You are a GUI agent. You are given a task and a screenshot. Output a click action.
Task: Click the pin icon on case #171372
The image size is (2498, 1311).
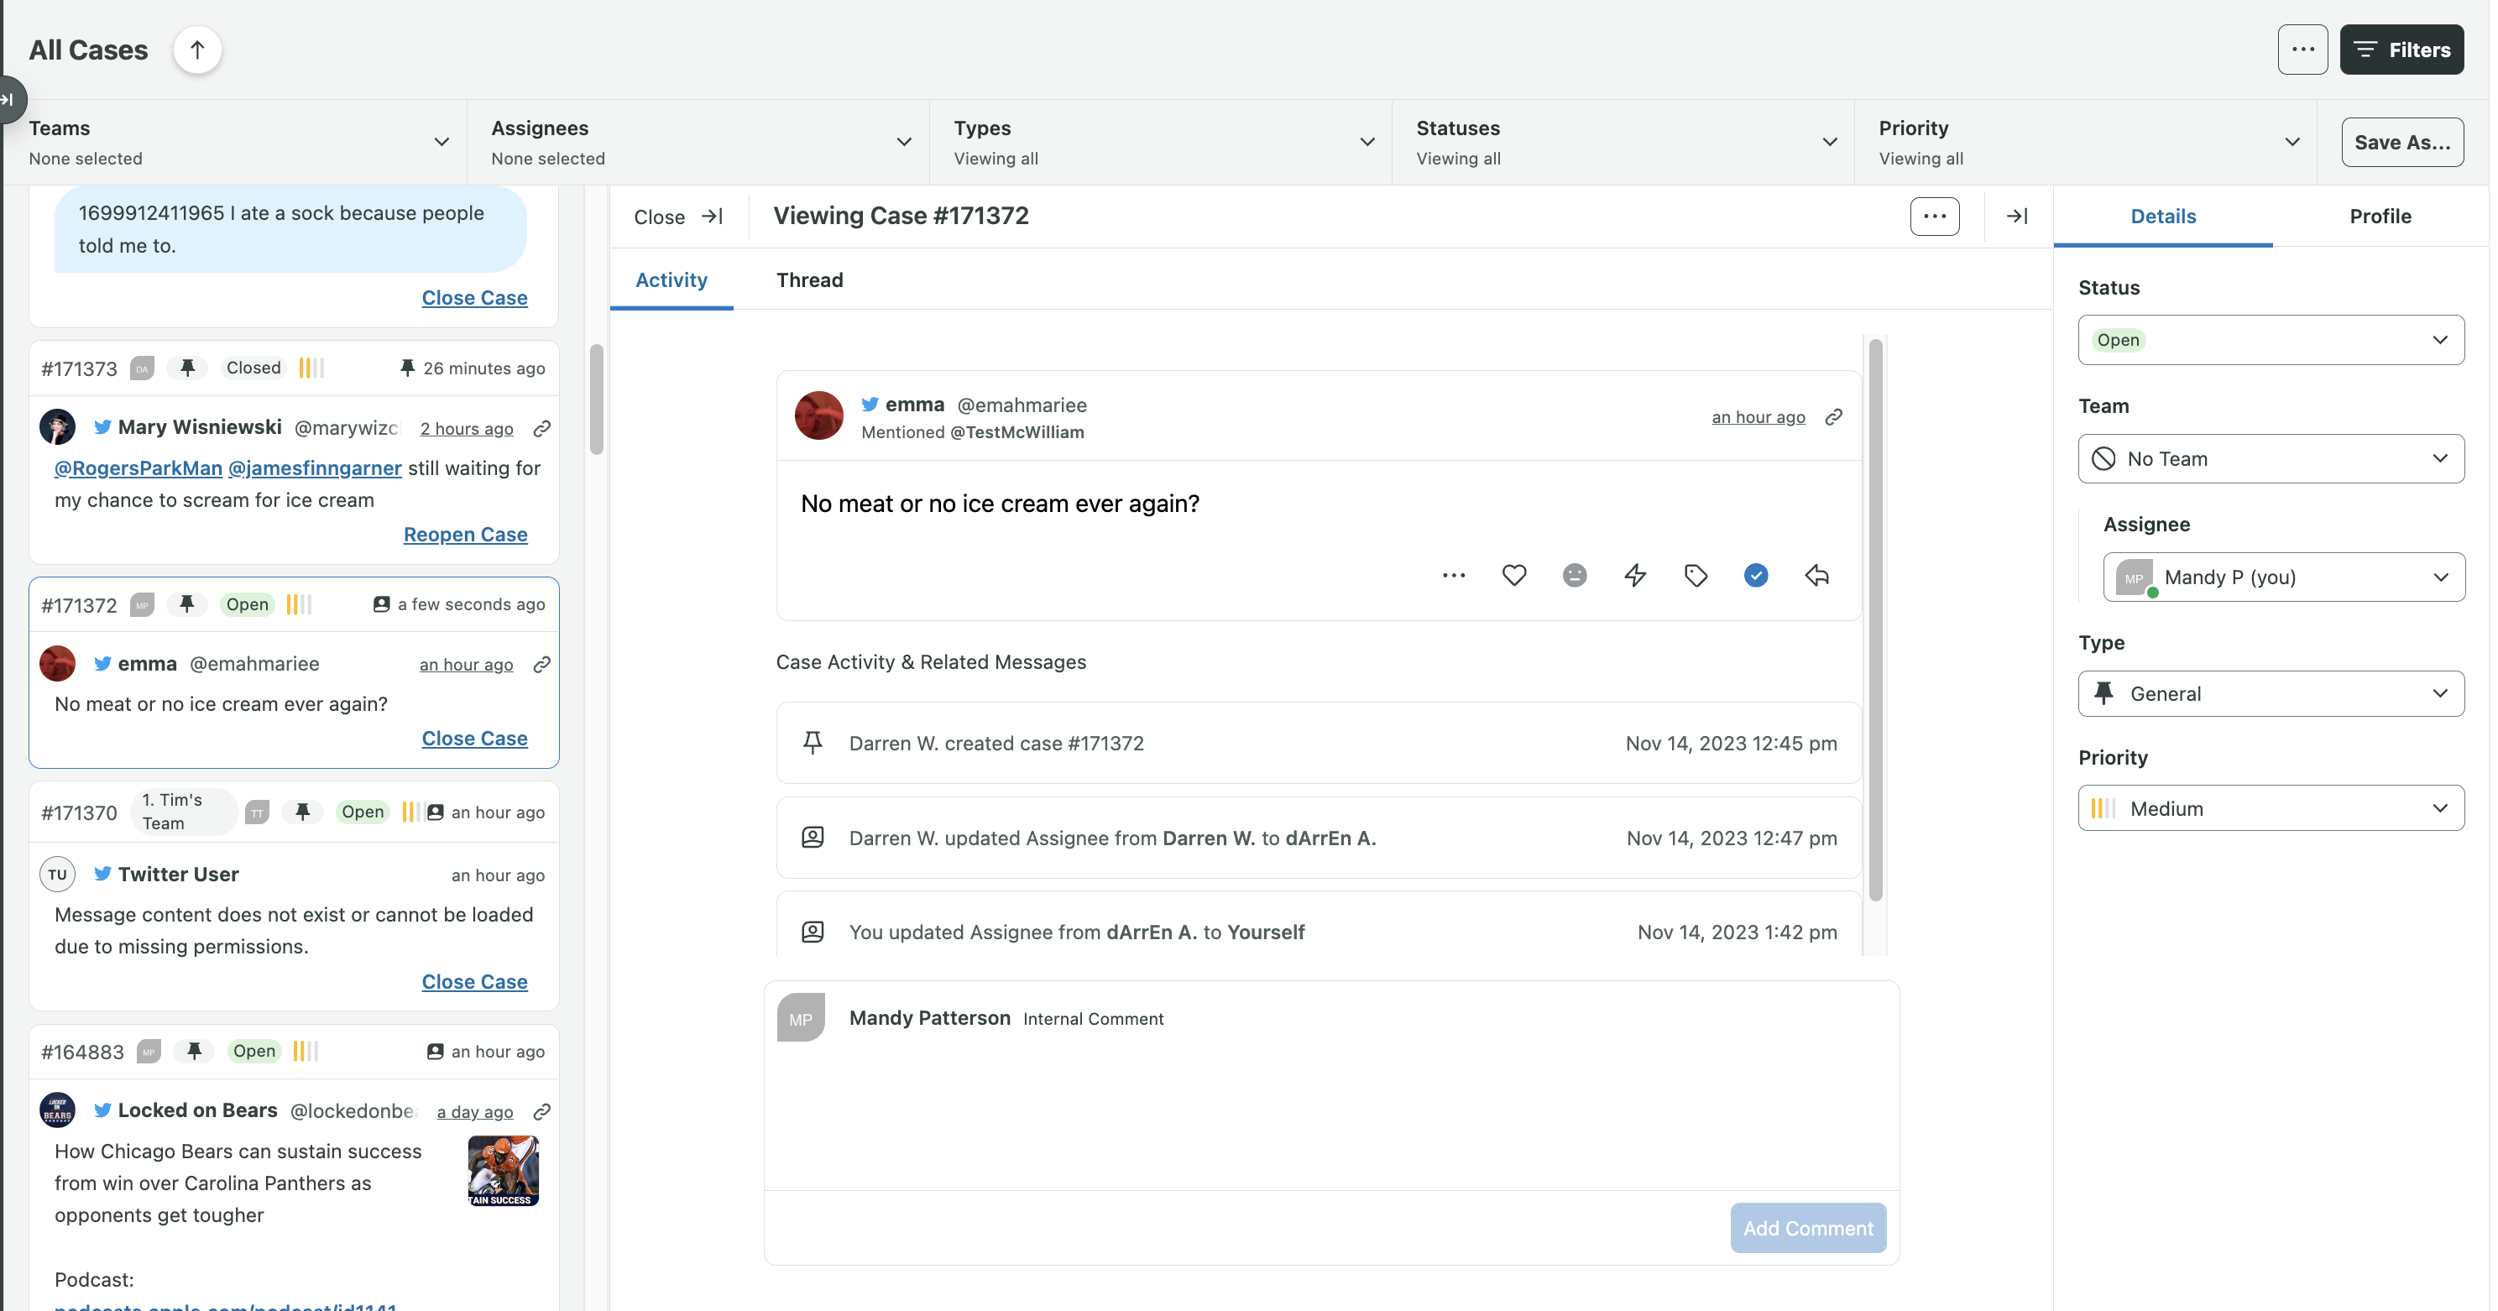coord(187,604)
